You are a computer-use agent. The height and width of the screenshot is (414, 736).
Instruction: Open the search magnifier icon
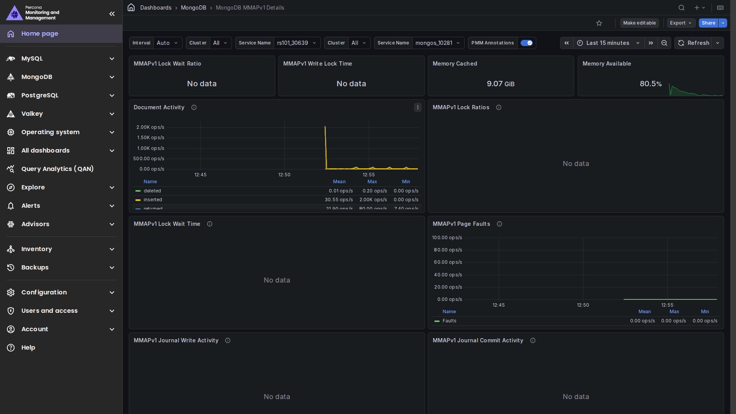681,8
